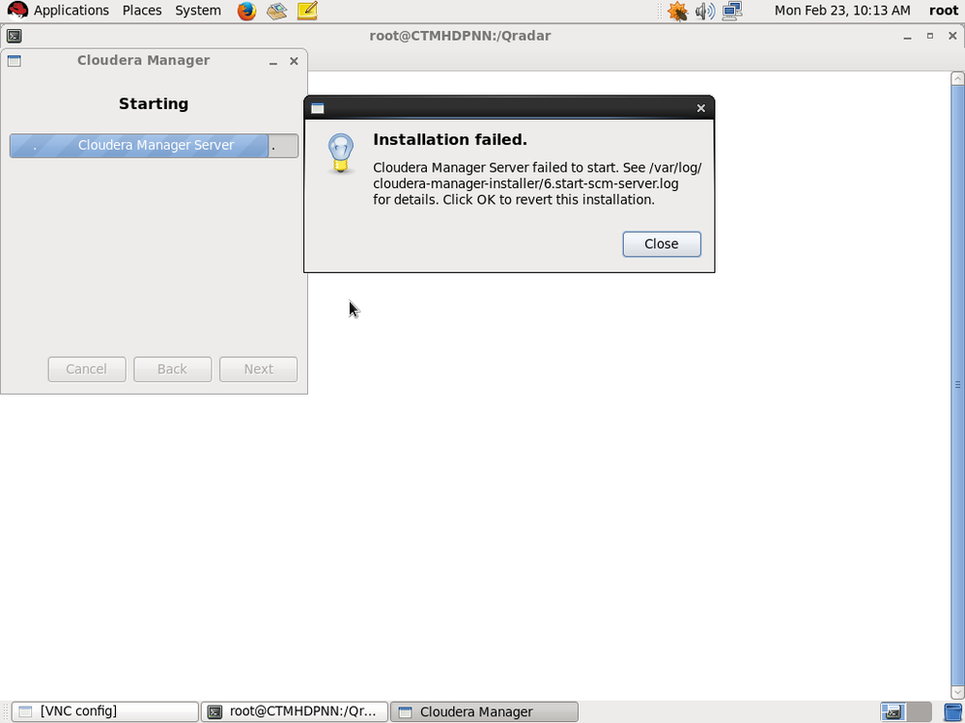Click the software update notification icon
This screenshot has height=723, width=965.
[677, 11]
